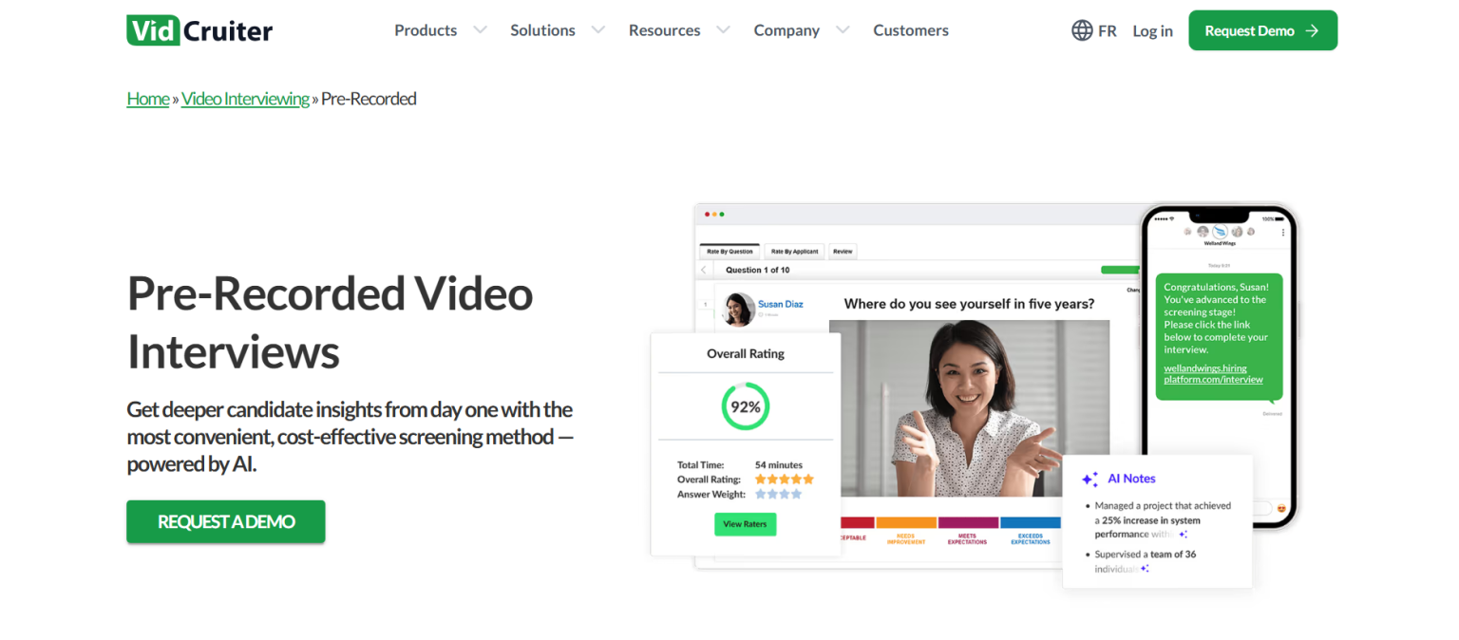
Task: Click the globe language icon
Action: click(x=1082, y=30)
